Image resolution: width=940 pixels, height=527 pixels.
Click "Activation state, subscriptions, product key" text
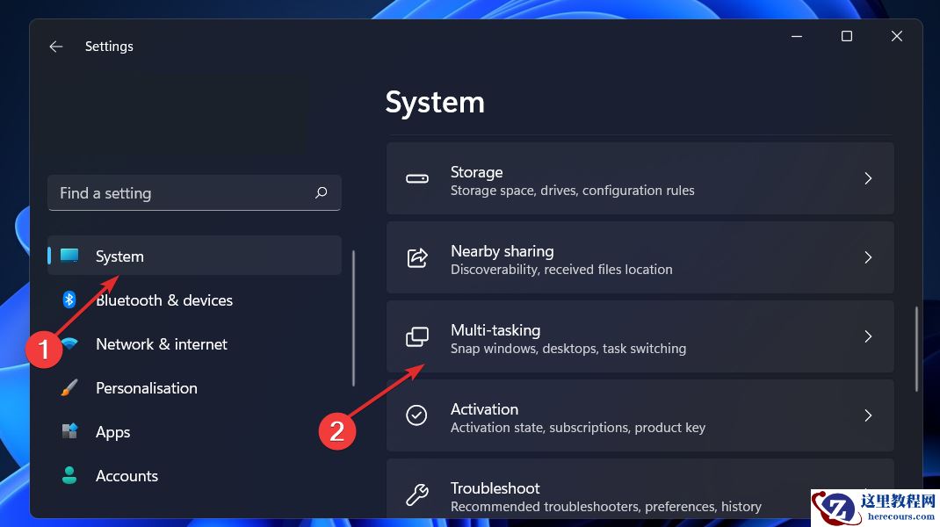point(578,428)
